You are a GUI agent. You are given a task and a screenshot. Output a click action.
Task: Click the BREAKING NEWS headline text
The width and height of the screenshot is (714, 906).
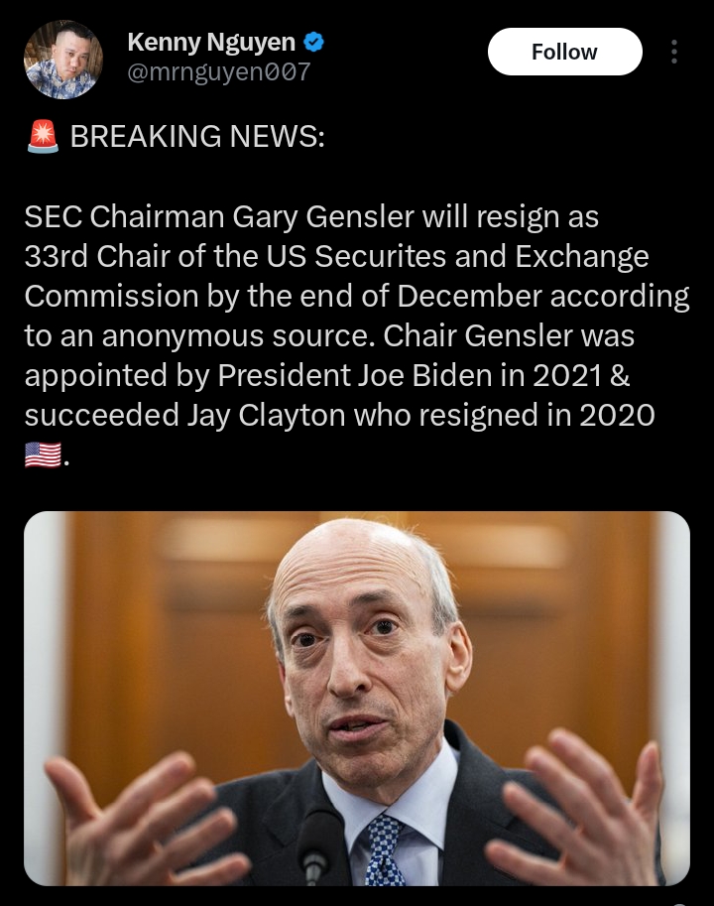pos(197,136)
